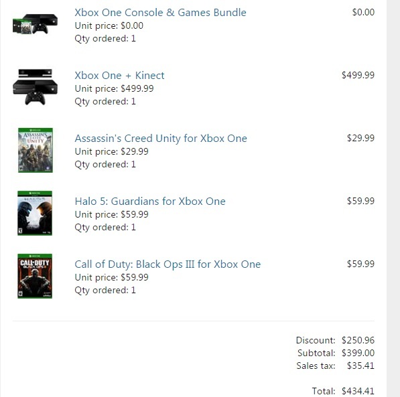Click the $499.99 line total for Kinect
This screenshot has height=397, width=400.
point(358,75)
